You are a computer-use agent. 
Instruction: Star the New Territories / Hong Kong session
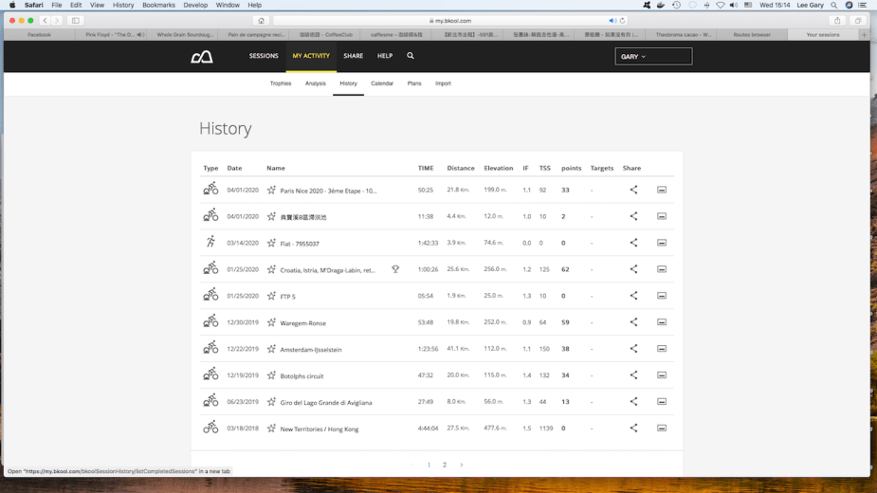[271, 429]
